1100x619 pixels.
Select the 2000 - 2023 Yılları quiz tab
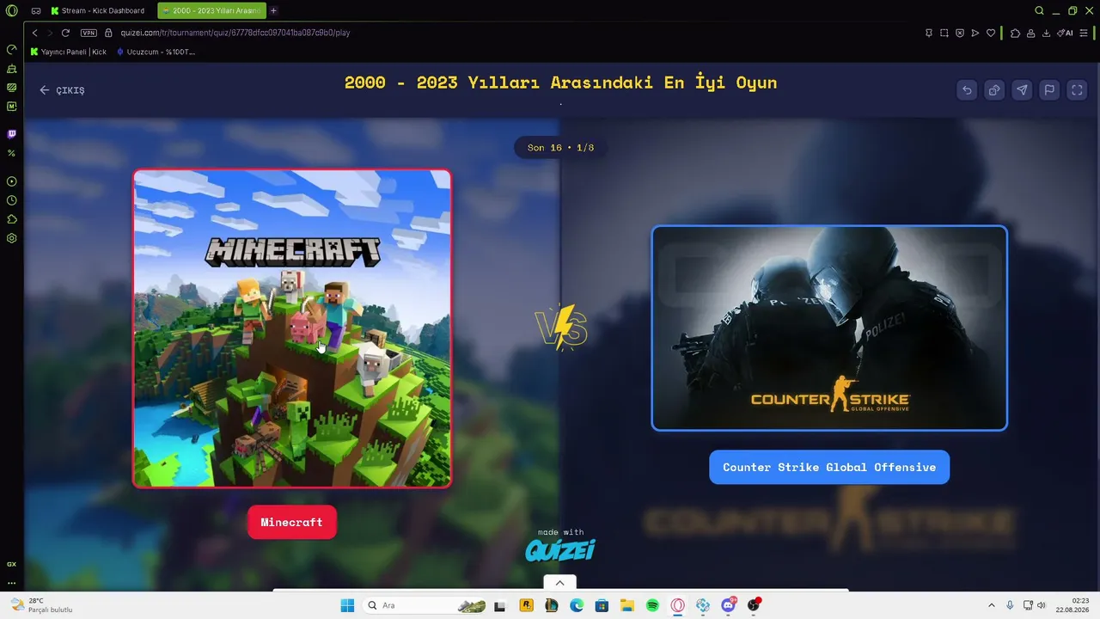click(x=211, y=10)
